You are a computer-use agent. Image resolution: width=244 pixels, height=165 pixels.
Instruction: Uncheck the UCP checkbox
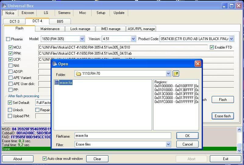(x=10, y=60)
